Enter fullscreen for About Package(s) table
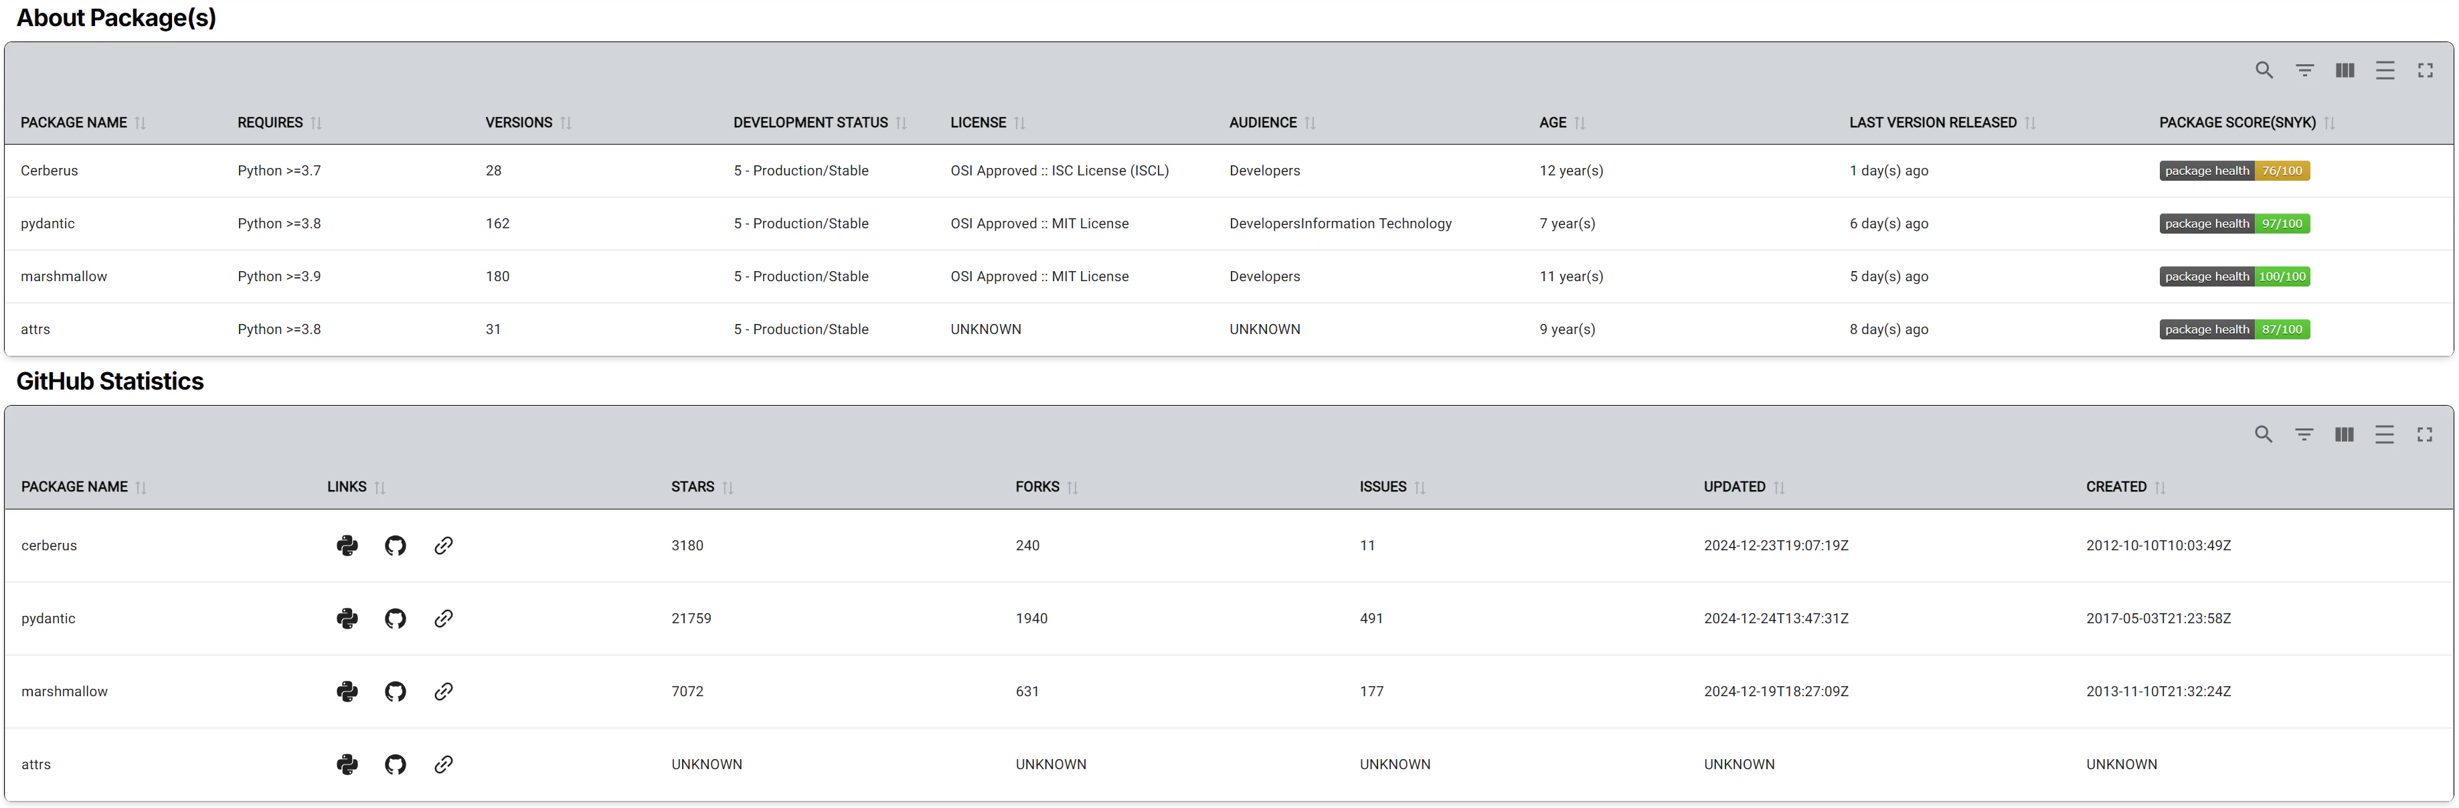Image resolution: width=2459 pixels, height=808 pixels. pos(2425,71)
